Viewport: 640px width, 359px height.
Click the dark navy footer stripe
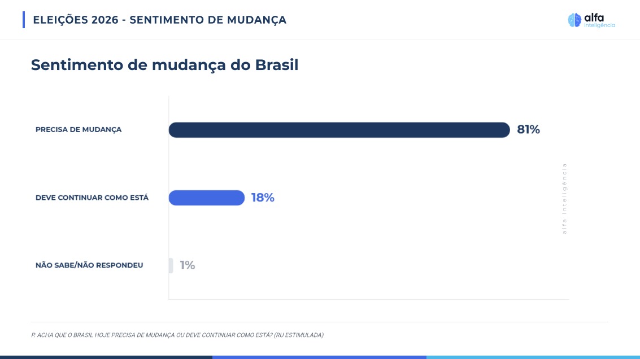click(x=106, y=357)
